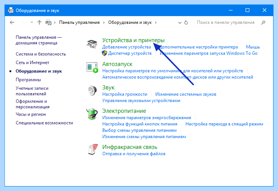Image resolution: width=278 pixels, height=191 pixels.
Task: Open the Автозапуск heading
Action: 117,64
